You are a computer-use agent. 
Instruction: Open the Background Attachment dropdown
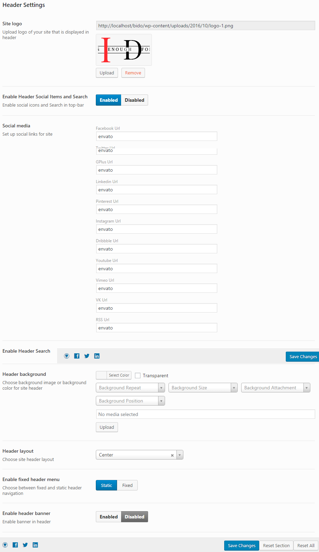tap(275, 388)
